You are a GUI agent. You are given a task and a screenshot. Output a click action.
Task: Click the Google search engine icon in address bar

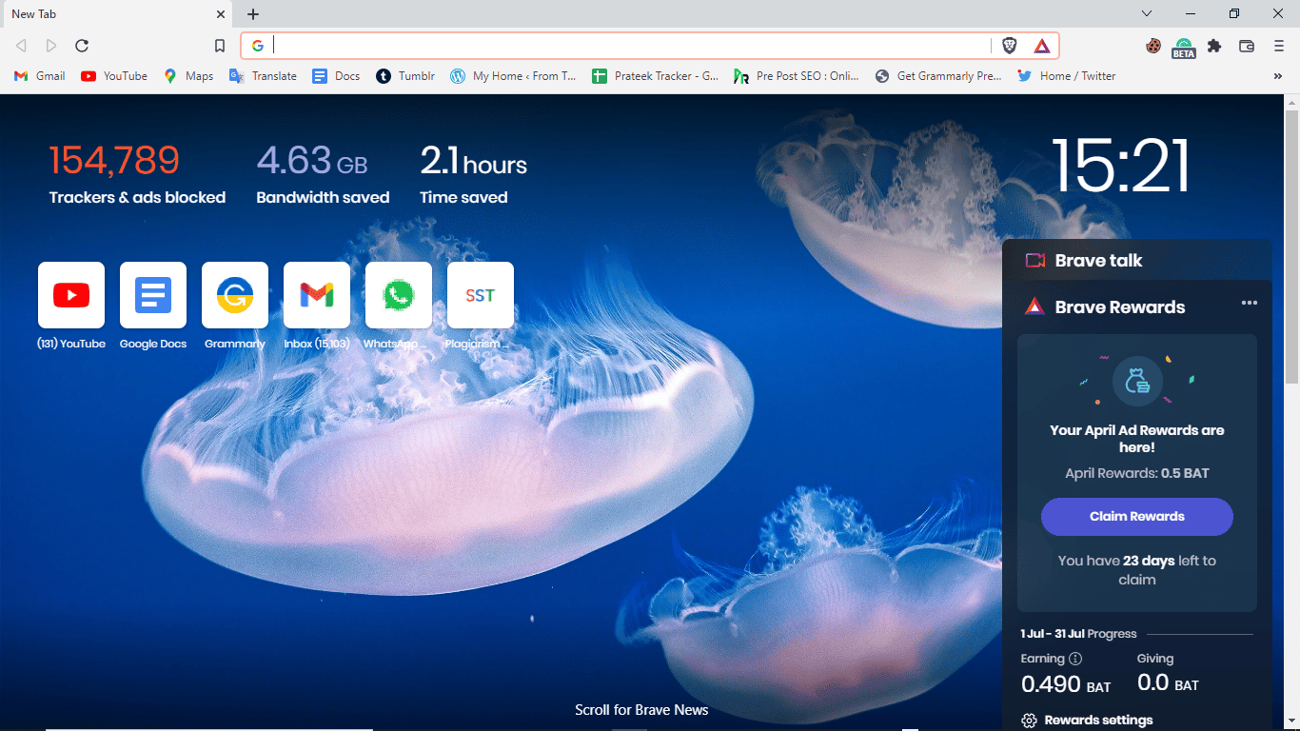coord(258,46)
